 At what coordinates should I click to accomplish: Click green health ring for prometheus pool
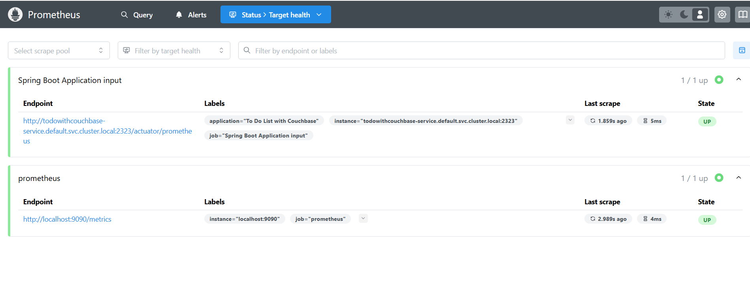pyautogui.click(x=719, y=178)
